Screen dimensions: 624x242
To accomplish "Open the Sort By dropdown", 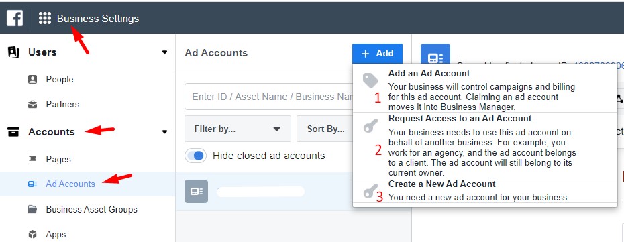I will 325,129.
